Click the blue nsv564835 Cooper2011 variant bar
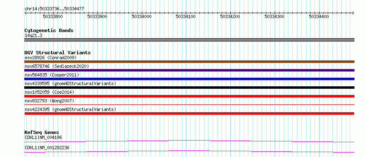 pos(189,79)
